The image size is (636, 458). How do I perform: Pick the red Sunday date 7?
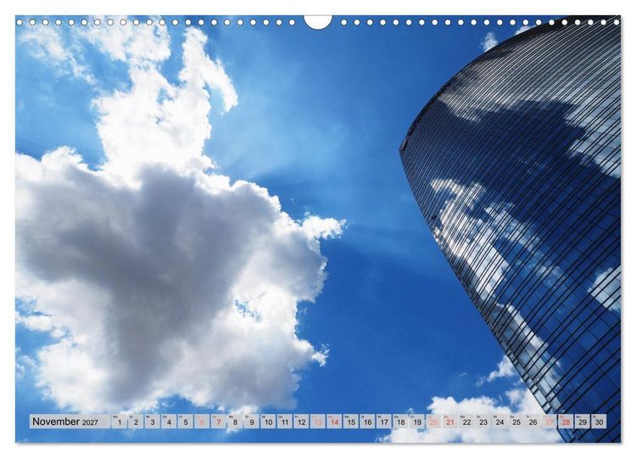(219, 422)
